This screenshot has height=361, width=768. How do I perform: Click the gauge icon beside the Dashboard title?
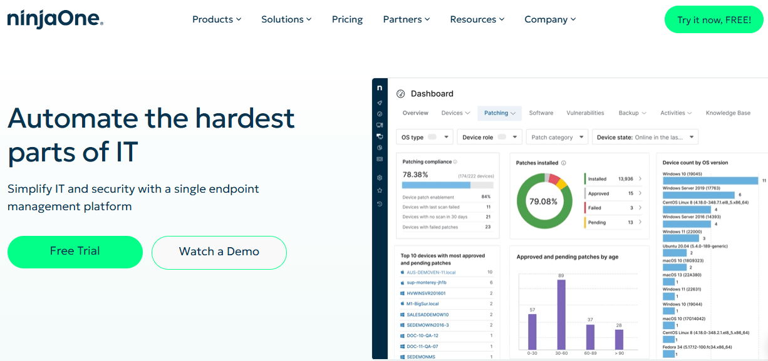pyautogui.click(x=401, y=94)
